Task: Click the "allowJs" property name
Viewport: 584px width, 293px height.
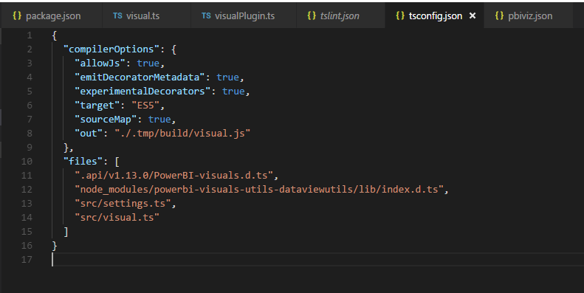Action: (x=100, y=63)
